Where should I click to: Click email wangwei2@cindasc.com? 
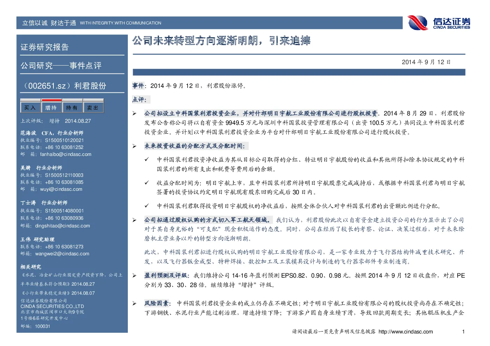[62, 254]
